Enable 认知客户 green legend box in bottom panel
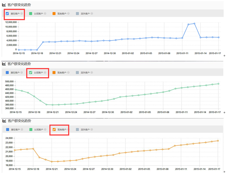Viewport: 226px width, 175px height. click(31, 129)
